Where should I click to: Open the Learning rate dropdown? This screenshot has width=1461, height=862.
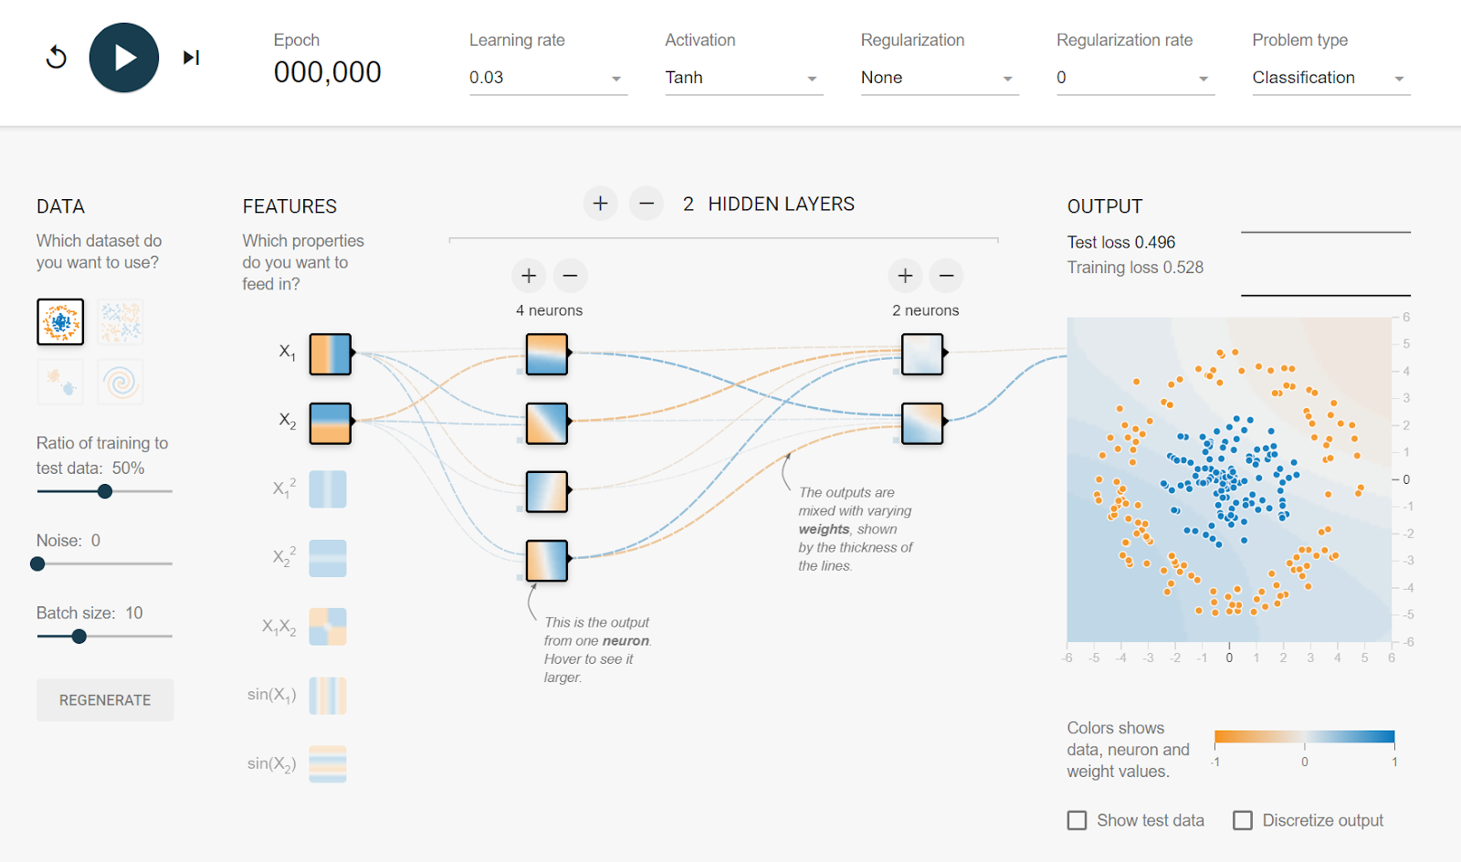point(546,78)
